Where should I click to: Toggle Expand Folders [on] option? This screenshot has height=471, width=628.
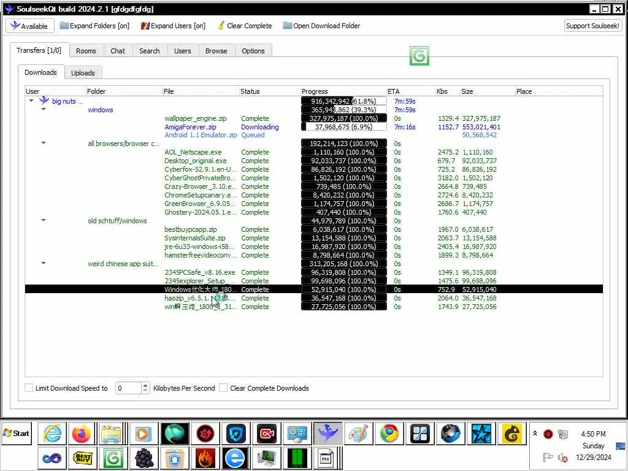(x=94, y=26)
